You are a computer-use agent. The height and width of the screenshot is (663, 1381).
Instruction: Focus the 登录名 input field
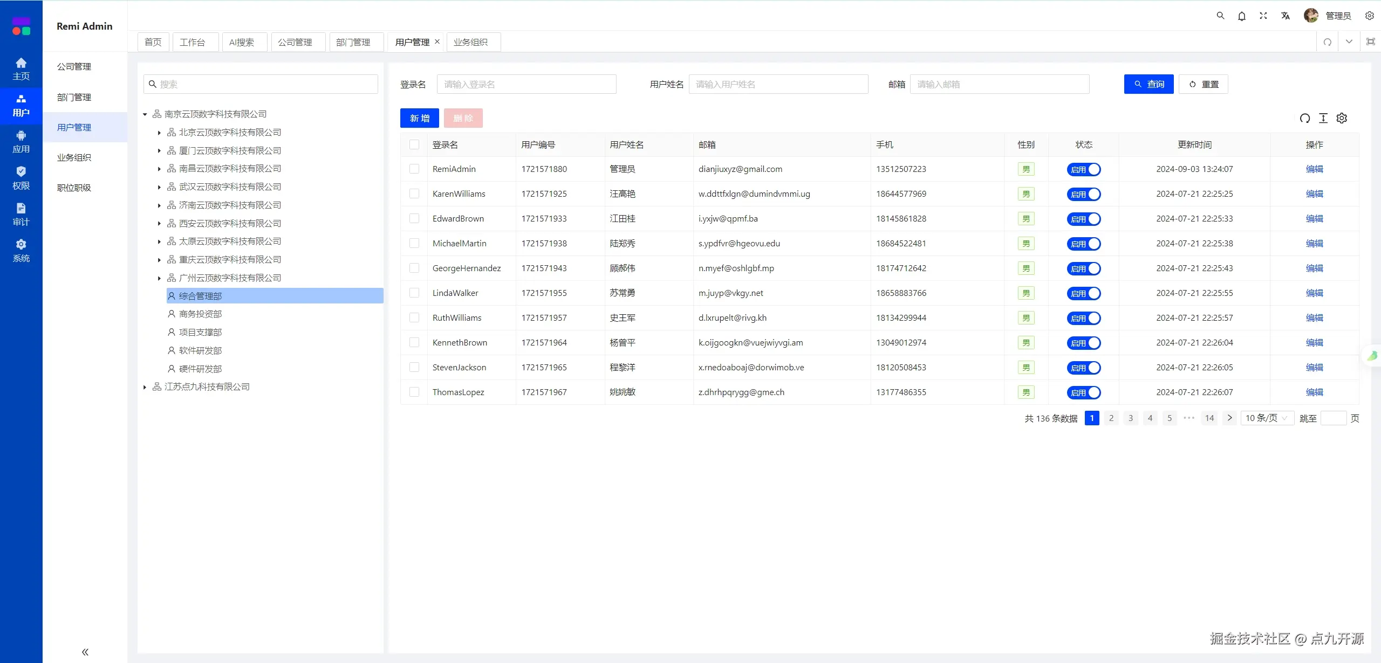click(526, 84)
